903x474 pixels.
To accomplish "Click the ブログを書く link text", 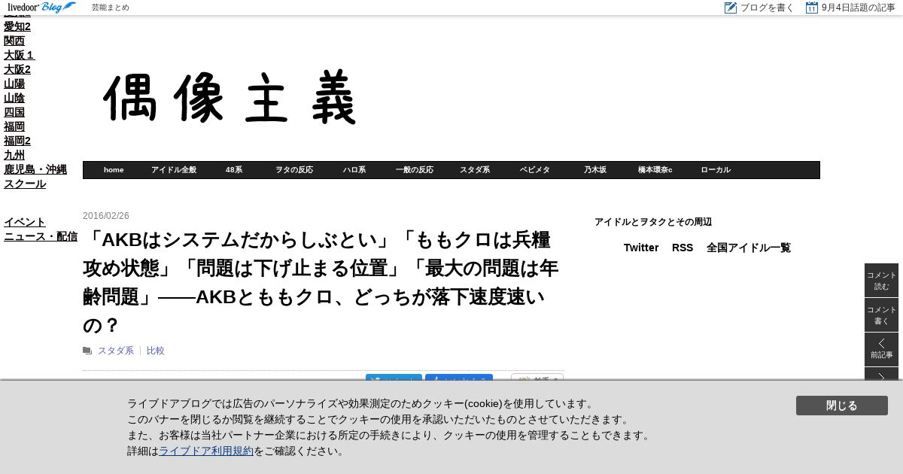I will 767,8.
